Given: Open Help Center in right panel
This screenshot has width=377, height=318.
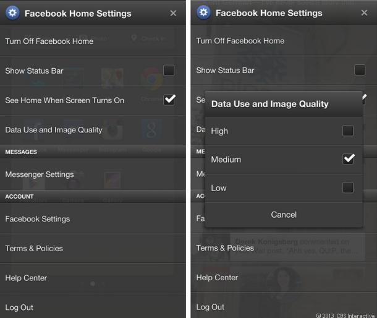Looking at the screenshot, I should 217,277.
